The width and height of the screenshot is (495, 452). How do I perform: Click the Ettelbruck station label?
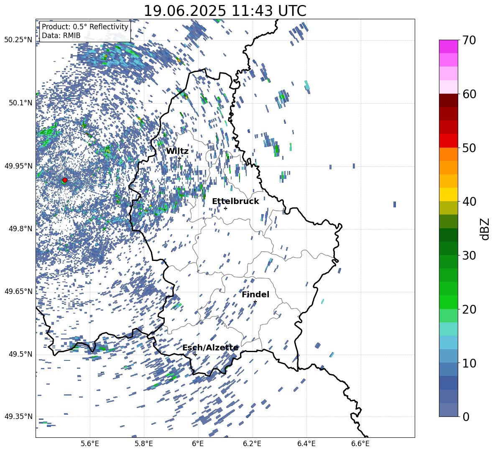coord(235,202)
